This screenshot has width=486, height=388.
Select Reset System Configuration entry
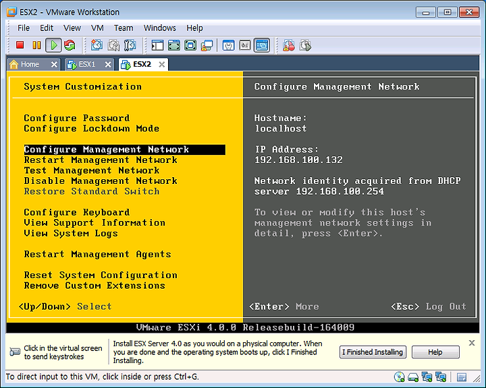[x=101, y=275]
